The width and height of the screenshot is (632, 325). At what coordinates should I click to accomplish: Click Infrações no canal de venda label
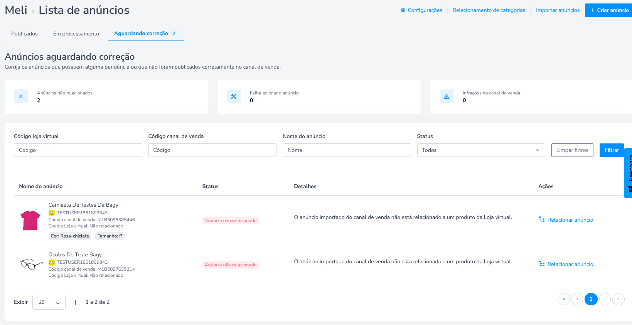491,93
